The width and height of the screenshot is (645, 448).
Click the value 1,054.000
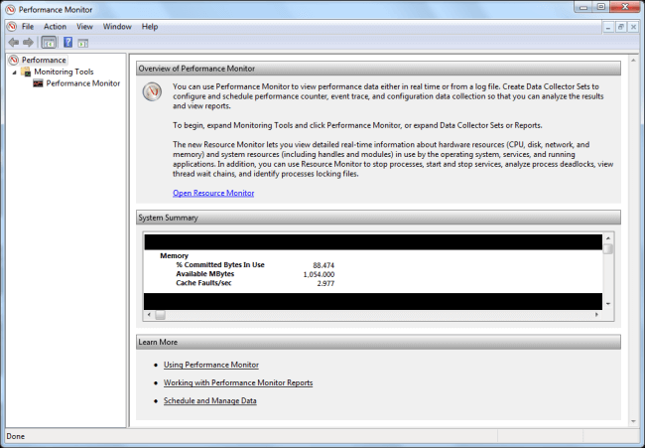pyautogui.click(x=319, y=274)
